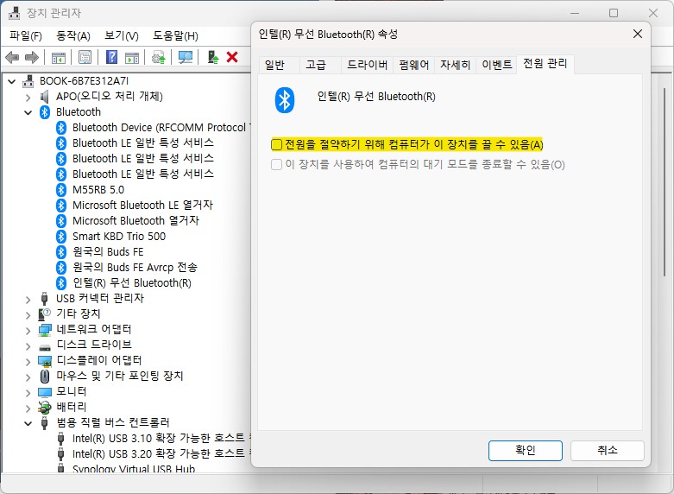Click the mouse category icon
Image resolution: width=674 pixels, height=494 pixels.
[45, 376]
